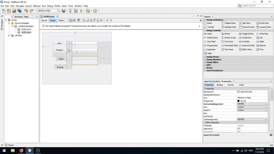274x154 pixels.
Task: Select the Brisanje button in the form
Action: click(60, 67)
